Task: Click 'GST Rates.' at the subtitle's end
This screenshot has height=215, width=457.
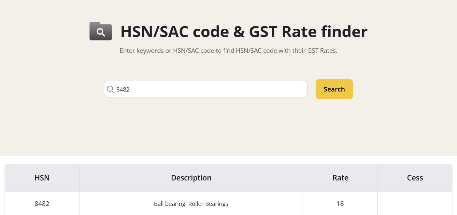Action: (322, 51)
